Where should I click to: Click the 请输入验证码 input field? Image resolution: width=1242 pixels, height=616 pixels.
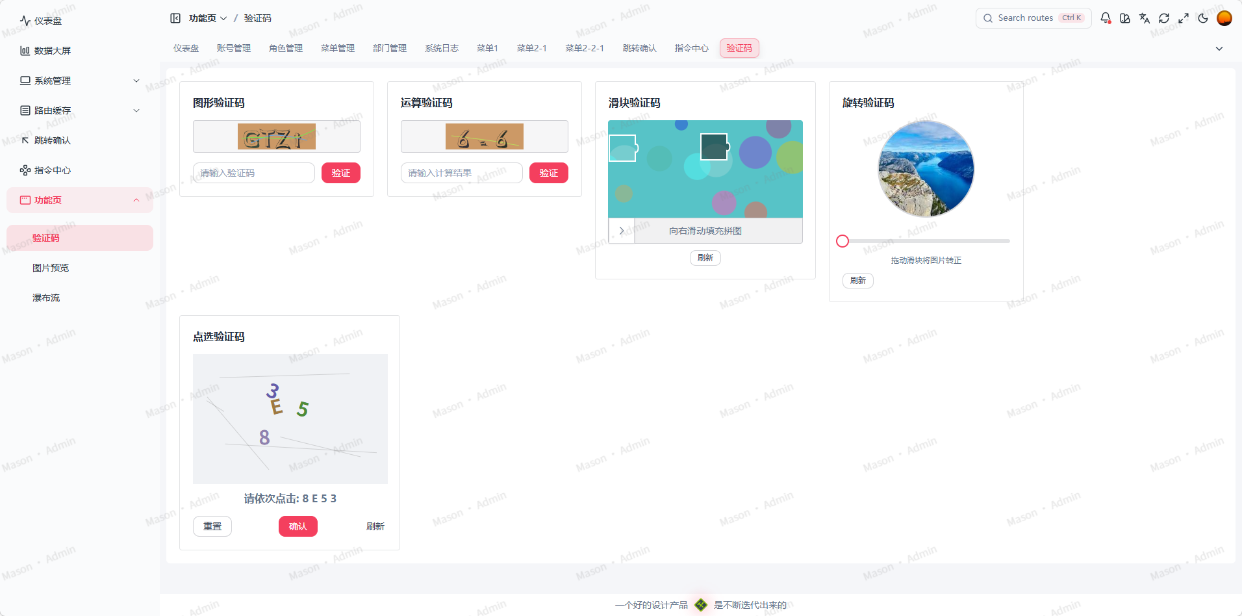[x=253, y=172]
